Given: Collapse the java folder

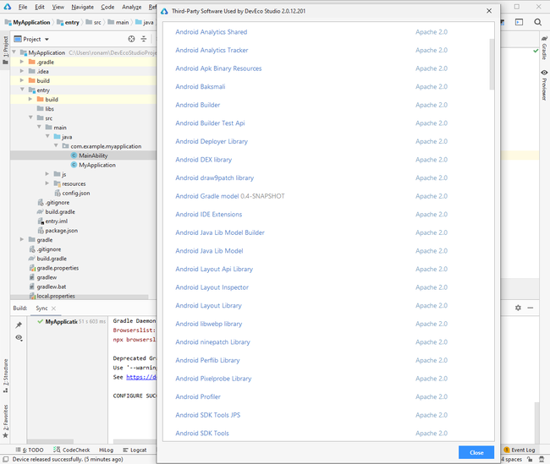Looking at the screenshot, I should pyautogui.click(x=47, y=136).
